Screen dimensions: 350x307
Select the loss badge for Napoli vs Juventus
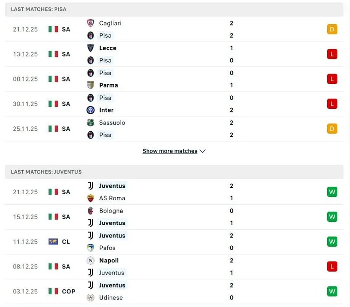pos(332,267)
